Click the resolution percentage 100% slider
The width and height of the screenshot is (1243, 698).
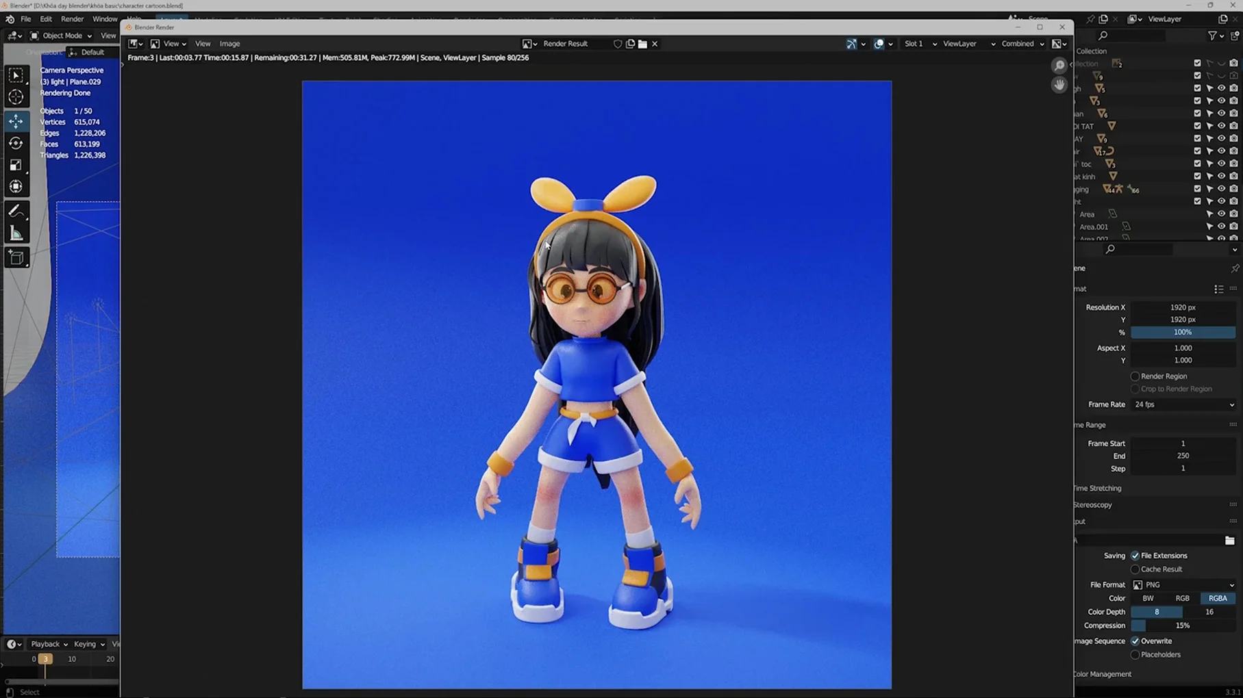[x=1183, y=333]
